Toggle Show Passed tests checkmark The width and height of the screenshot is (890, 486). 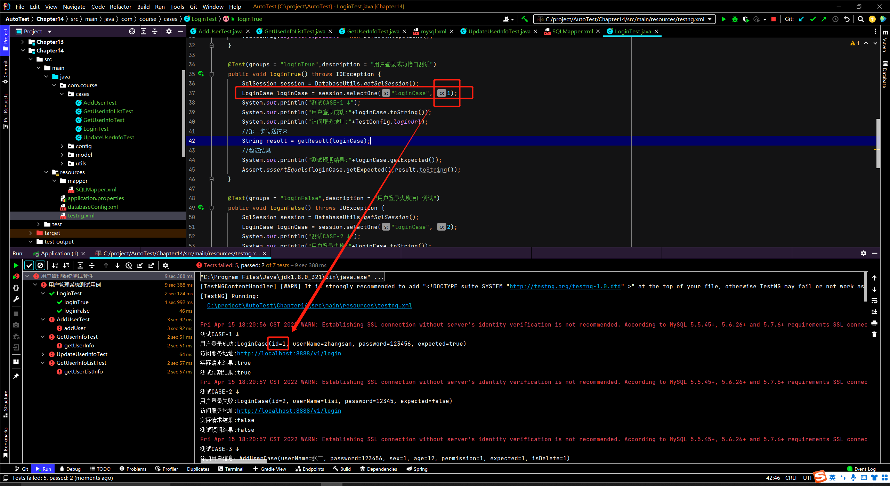point(29,265)
